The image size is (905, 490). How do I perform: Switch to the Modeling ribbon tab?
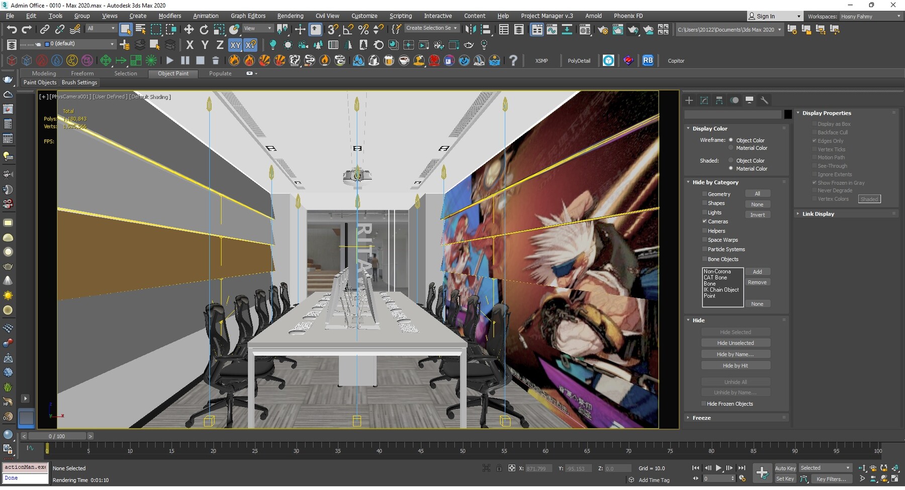(44, 73)
